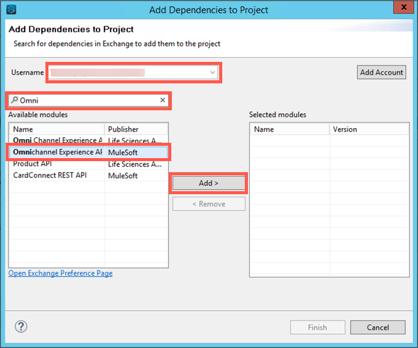The image size is (418, 348).
Task: Click the < Remove button
Action: 209,204
